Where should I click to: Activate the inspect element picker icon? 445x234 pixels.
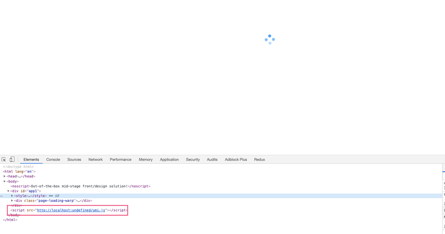(4, 160)
